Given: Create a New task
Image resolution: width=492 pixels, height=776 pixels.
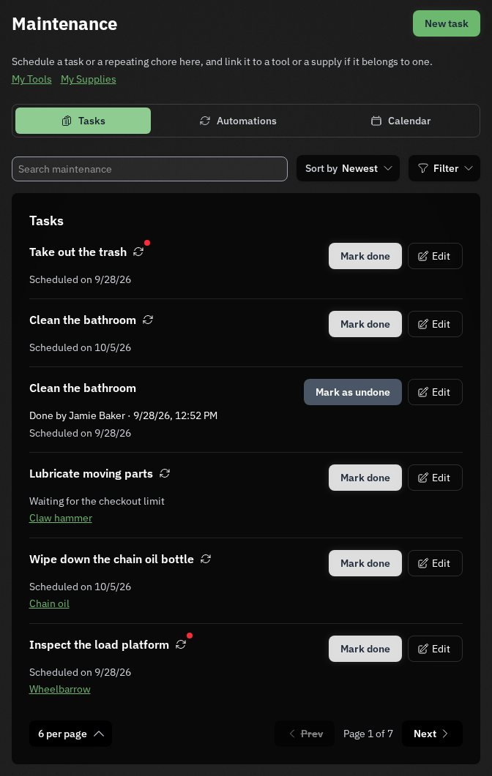Looking at the screenshot, I should [447, 23].
